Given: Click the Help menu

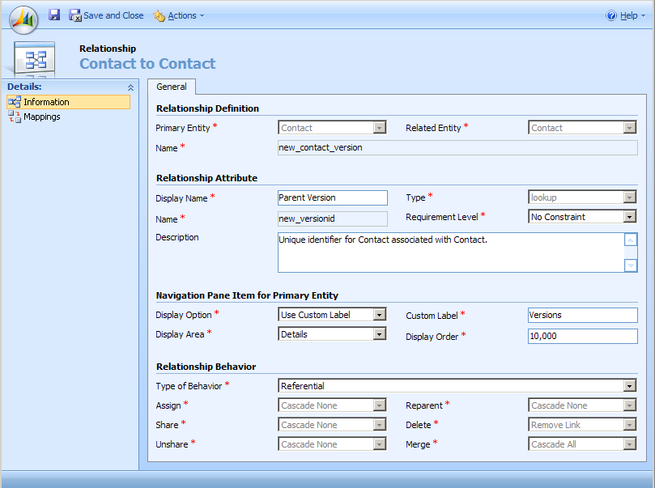Looking at the screenshot, I should 630,15.
